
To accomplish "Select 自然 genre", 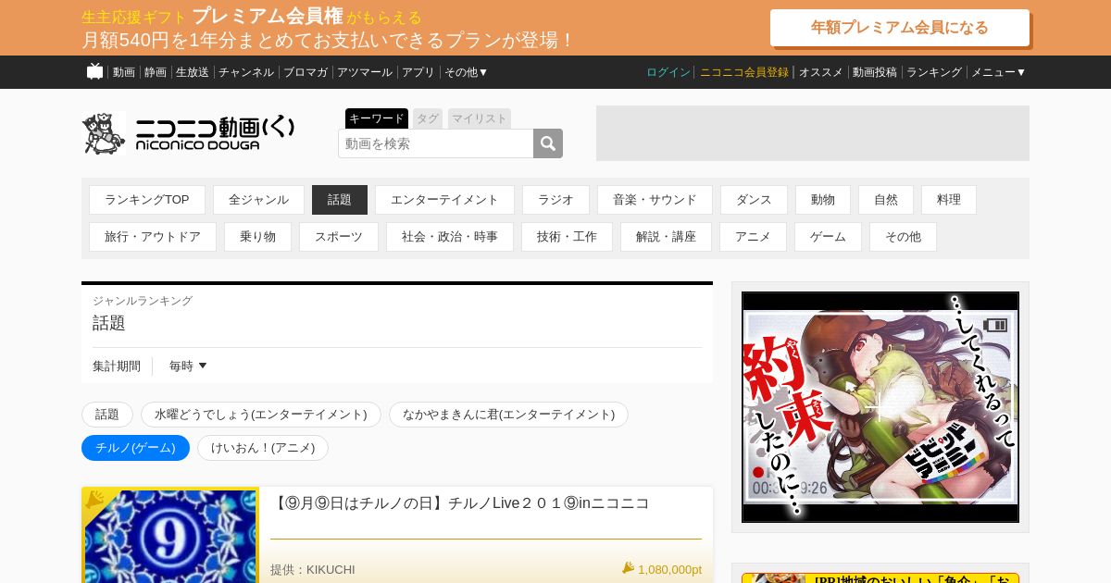I will point(886,200).
